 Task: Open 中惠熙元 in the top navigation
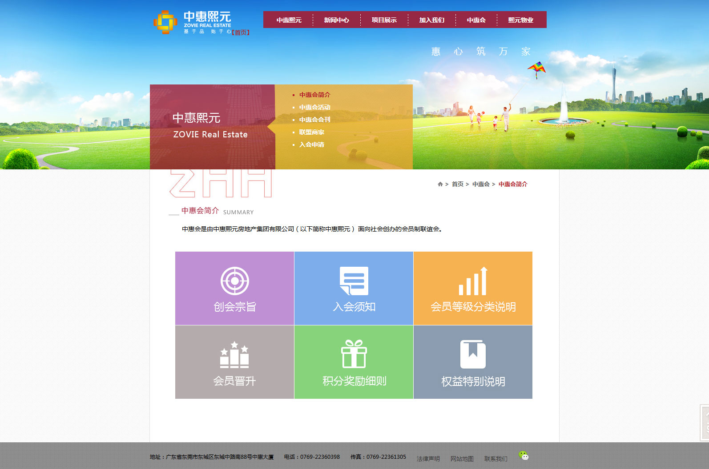(289, 20)
